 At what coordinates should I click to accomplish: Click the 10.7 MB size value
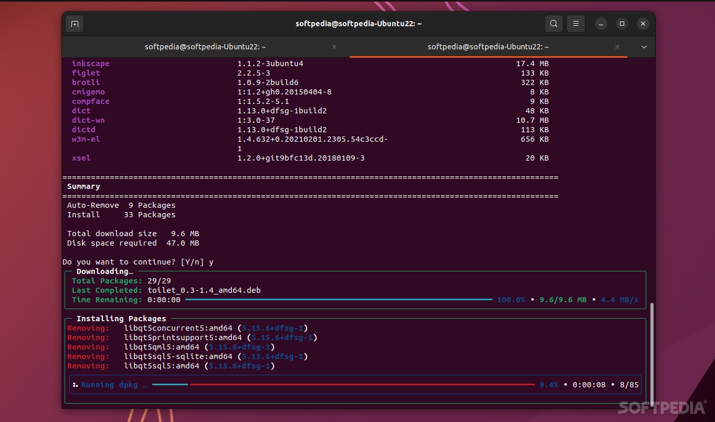[x=532, y=120]
